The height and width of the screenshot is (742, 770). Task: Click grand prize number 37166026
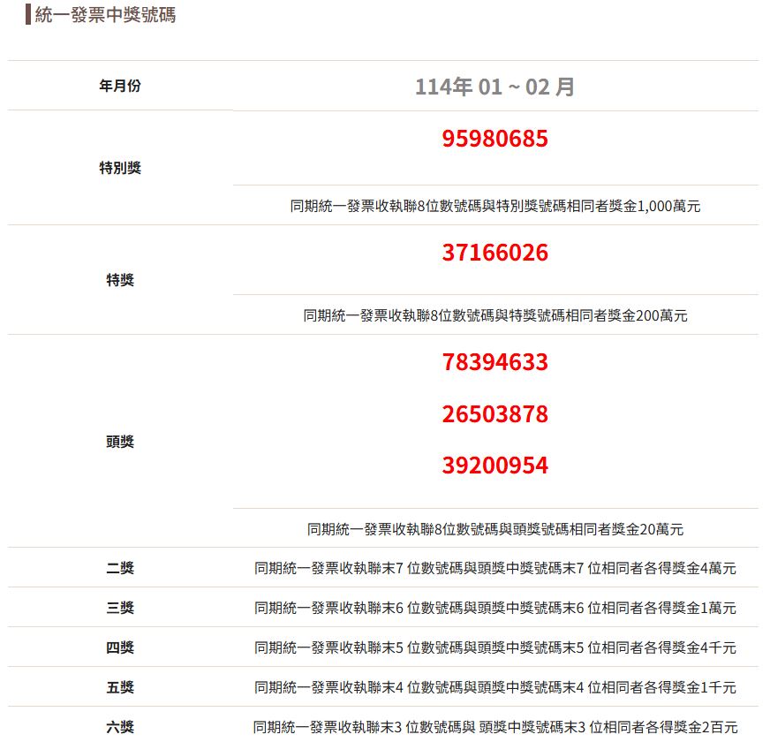(x=494, y=253)
